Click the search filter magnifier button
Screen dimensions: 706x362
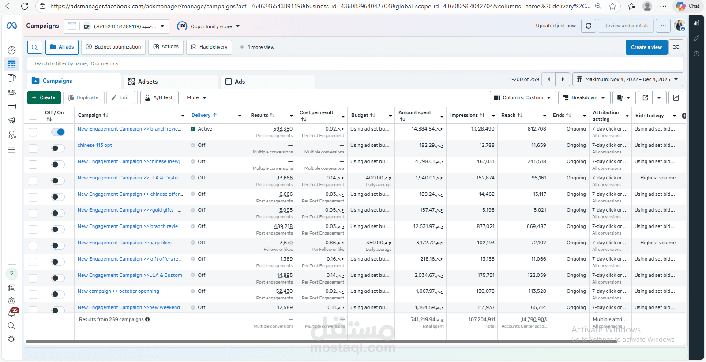tap(35, 47)
